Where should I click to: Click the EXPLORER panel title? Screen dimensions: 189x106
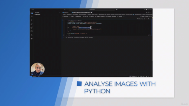(37, 12)
